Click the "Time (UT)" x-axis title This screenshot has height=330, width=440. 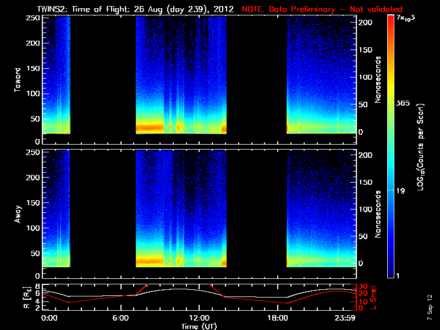tap(199, 326)
